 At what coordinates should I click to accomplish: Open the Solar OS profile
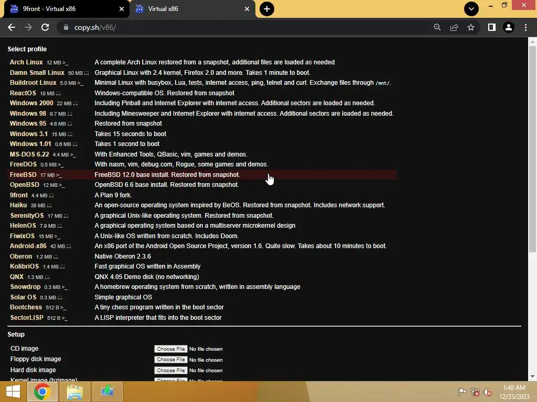coord(23,297)
